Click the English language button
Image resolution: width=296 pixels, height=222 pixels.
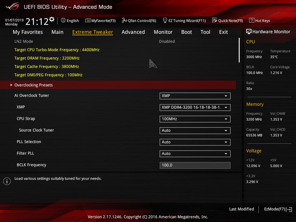point(70,21)
